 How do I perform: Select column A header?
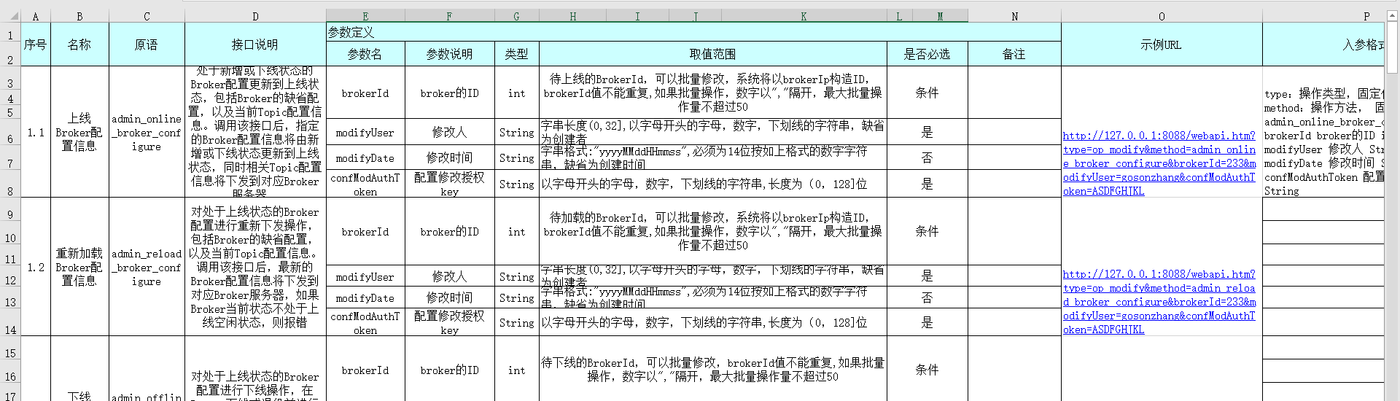click(x=36, y=16)
